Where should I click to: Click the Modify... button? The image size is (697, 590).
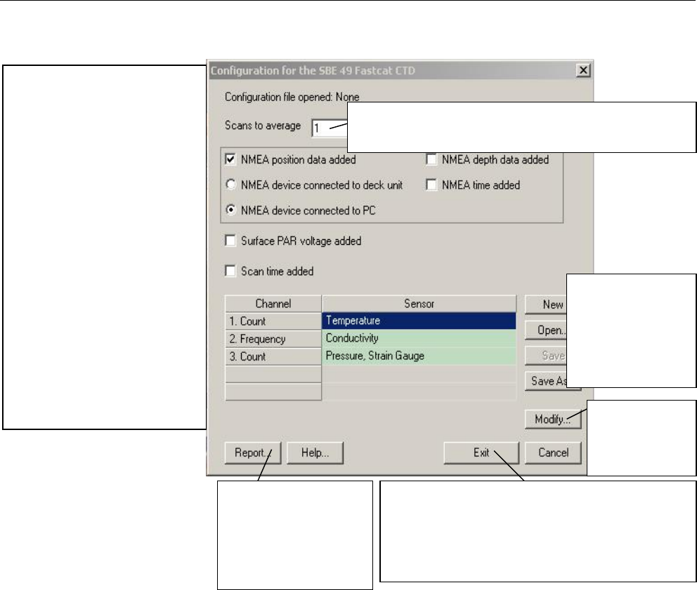(x=552, y=419)
